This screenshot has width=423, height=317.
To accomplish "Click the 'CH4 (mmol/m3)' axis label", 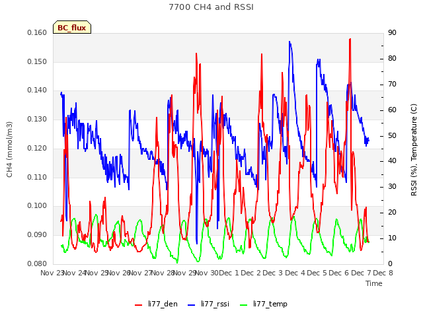I will [9, 149].
